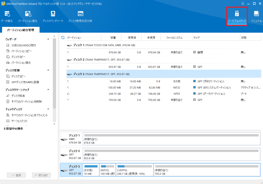263x184 pixels.
Task: Collapse the ディスククリーンアップ section
Action: (x=48, y=90)
